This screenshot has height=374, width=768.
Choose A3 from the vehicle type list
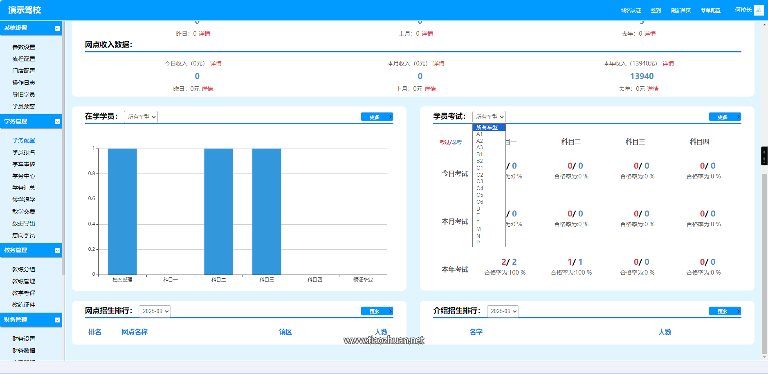489,148
